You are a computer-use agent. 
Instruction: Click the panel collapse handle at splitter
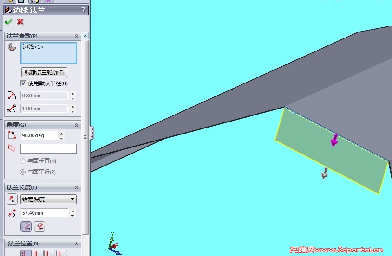tap(92, 133)
